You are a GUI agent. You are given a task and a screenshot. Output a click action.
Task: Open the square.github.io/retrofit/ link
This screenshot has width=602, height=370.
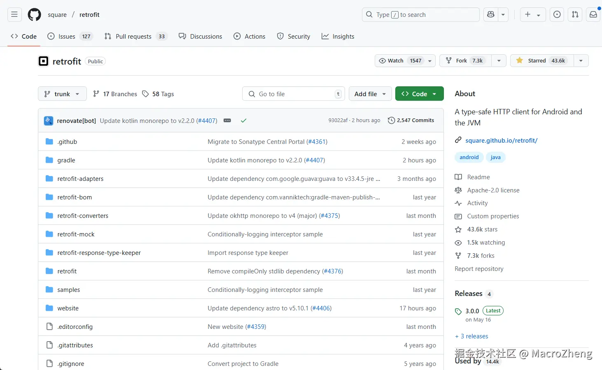tap(501, 140)
